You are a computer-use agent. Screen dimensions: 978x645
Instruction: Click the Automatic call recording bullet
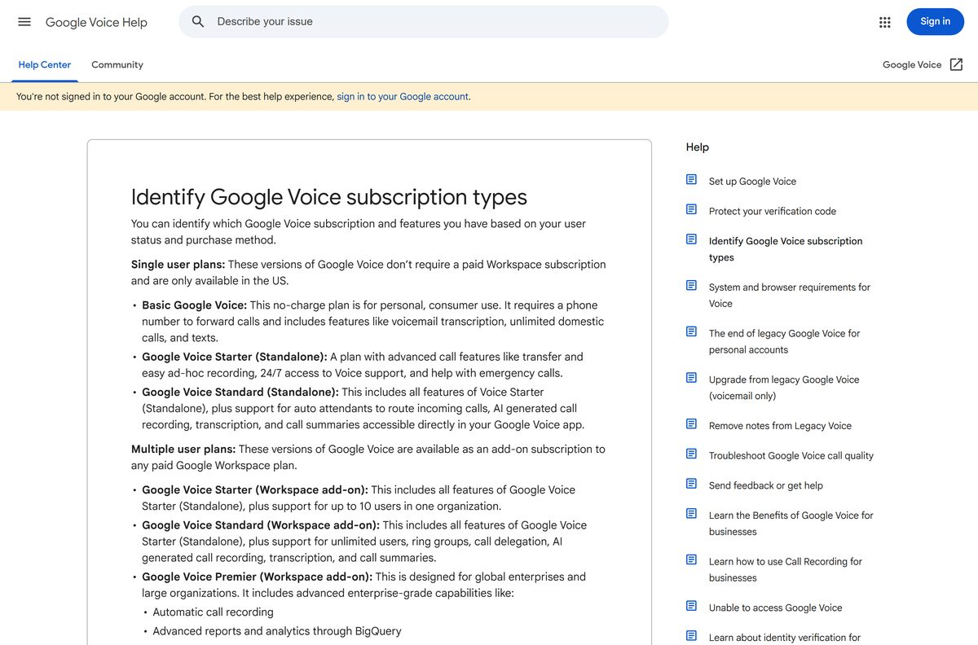pos(213,612)
